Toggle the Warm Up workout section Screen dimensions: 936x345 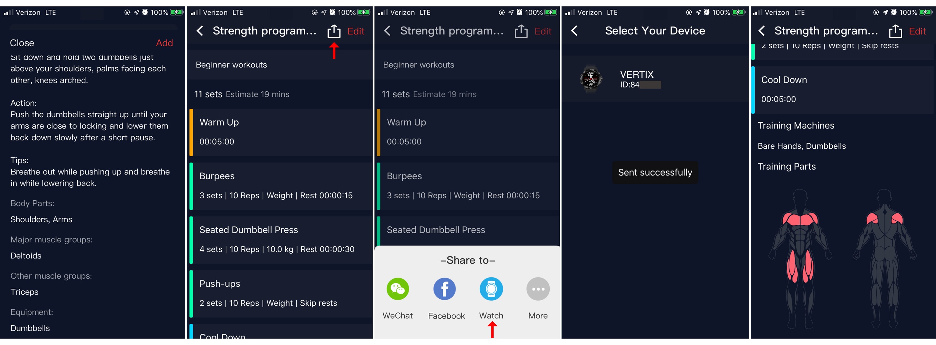(281, 131)
